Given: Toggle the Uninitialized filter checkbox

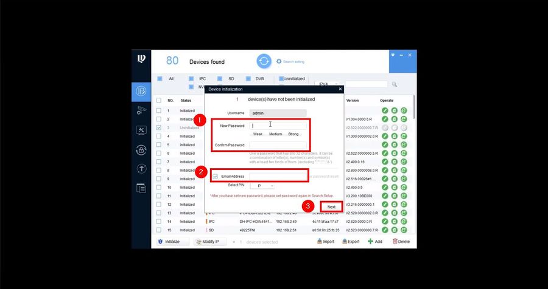Looking at the screenshot, I should [x=281, y=79].
